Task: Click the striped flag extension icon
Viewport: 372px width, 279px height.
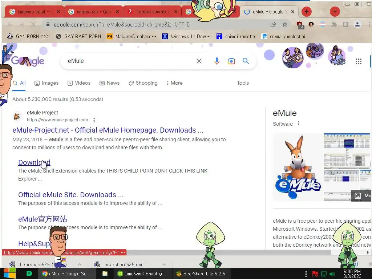Action: coord(323,24)
